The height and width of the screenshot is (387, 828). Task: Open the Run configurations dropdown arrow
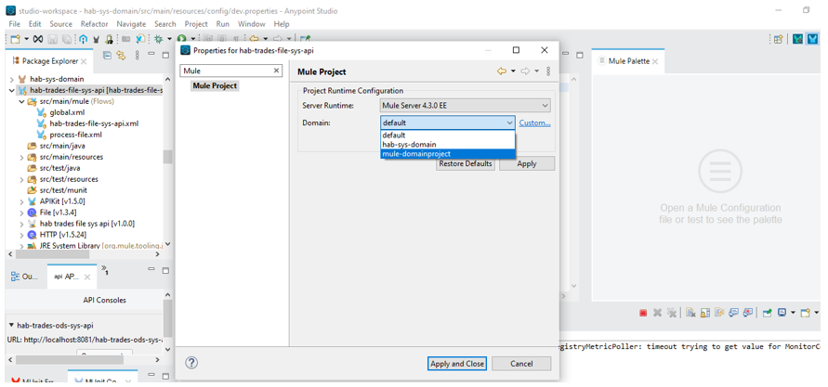pyautogui.click(x=192, y=39)
